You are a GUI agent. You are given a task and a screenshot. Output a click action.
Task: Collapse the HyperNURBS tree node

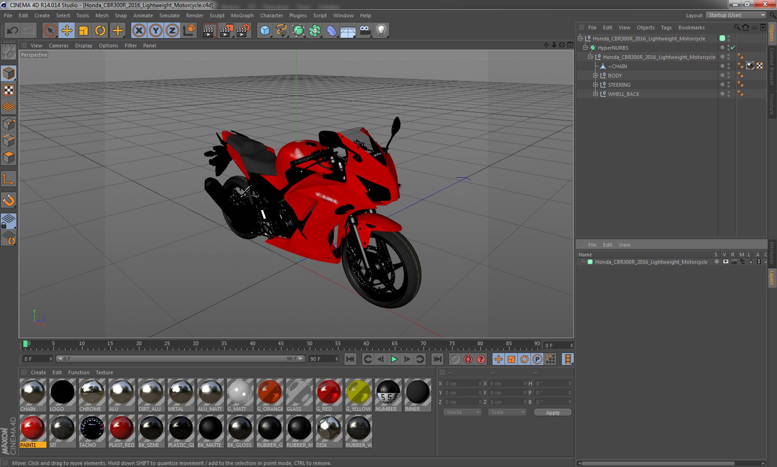point(585,48)
